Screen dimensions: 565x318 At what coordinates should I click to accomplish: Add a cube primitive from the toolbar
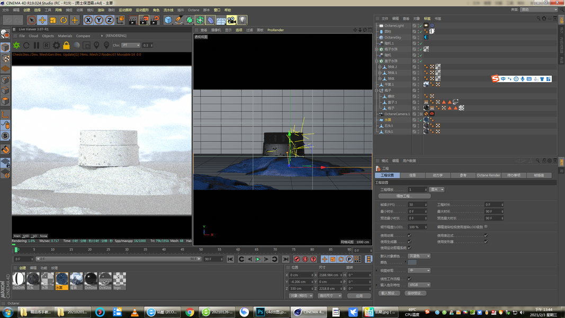point(168,20)
